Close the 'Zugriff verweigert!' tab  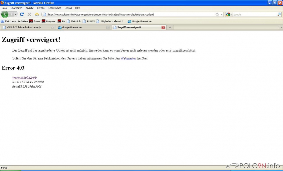(163, 27)
